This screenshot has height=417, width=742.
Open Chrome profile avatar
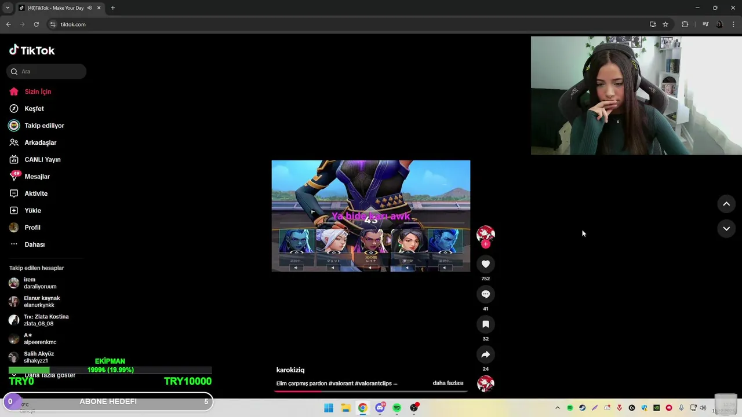click(719, 24)
